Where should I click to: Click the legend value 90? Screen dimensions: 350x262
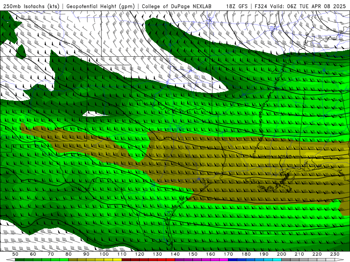pos(86,254)
